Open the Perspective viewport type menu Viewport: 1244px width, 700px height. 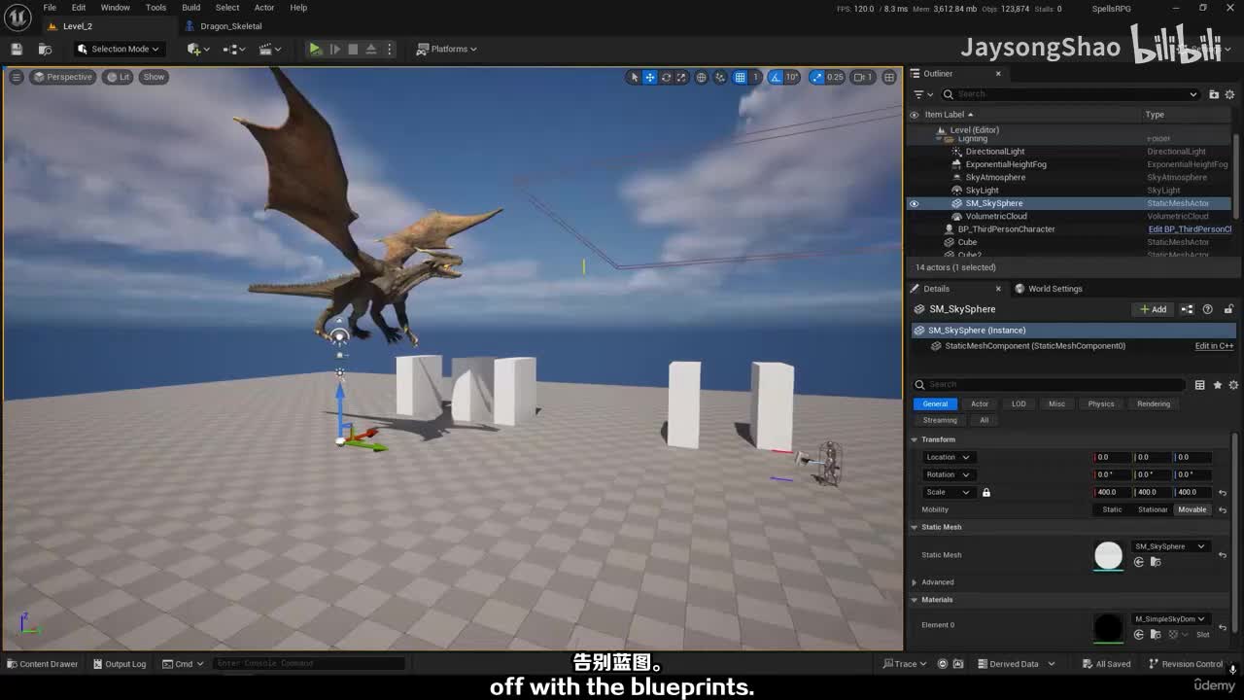pos(63,77)
